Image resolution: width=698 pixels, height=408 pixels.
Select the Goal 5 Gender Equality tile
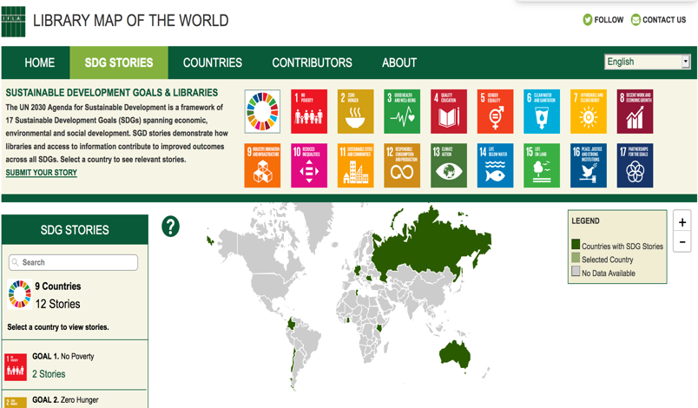click(495, 111)
